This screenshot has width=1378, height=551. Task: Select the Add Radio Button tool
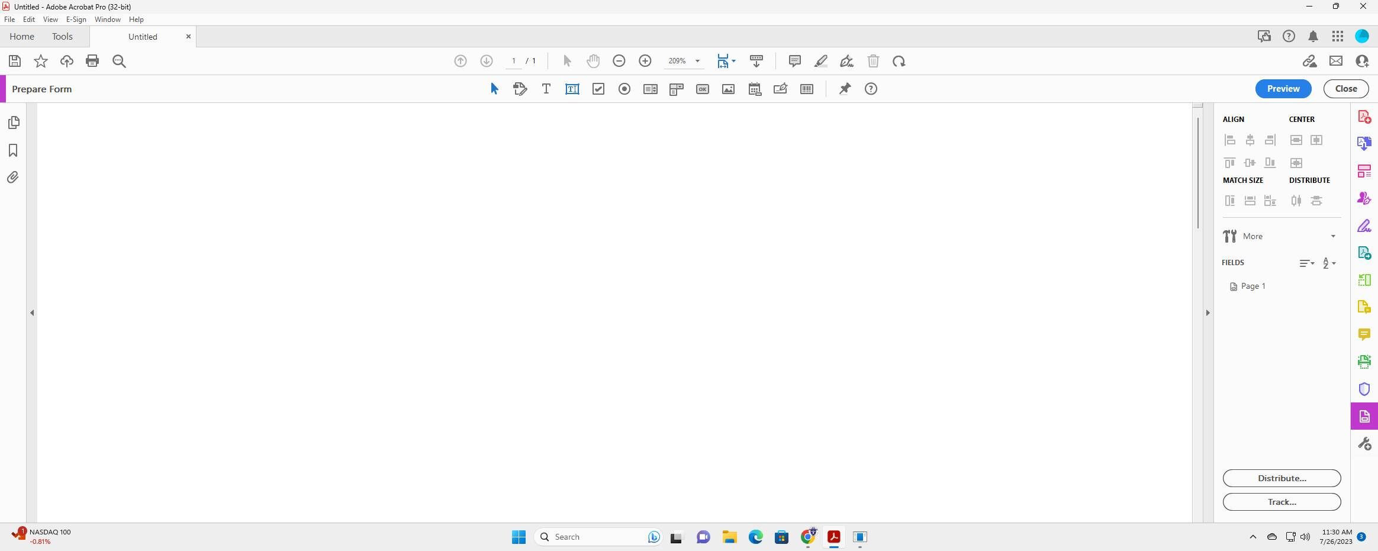(x=624, y=89)
